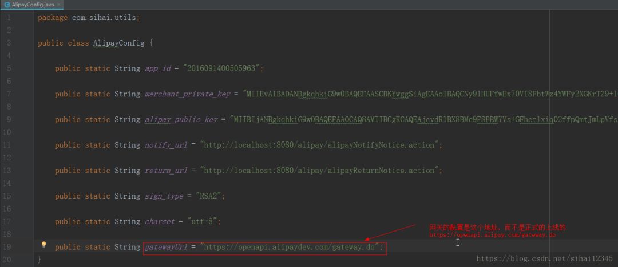Screen dimensions: 618x267
Task: Click the alipay_public_key field name
Action: pos(181,120)
